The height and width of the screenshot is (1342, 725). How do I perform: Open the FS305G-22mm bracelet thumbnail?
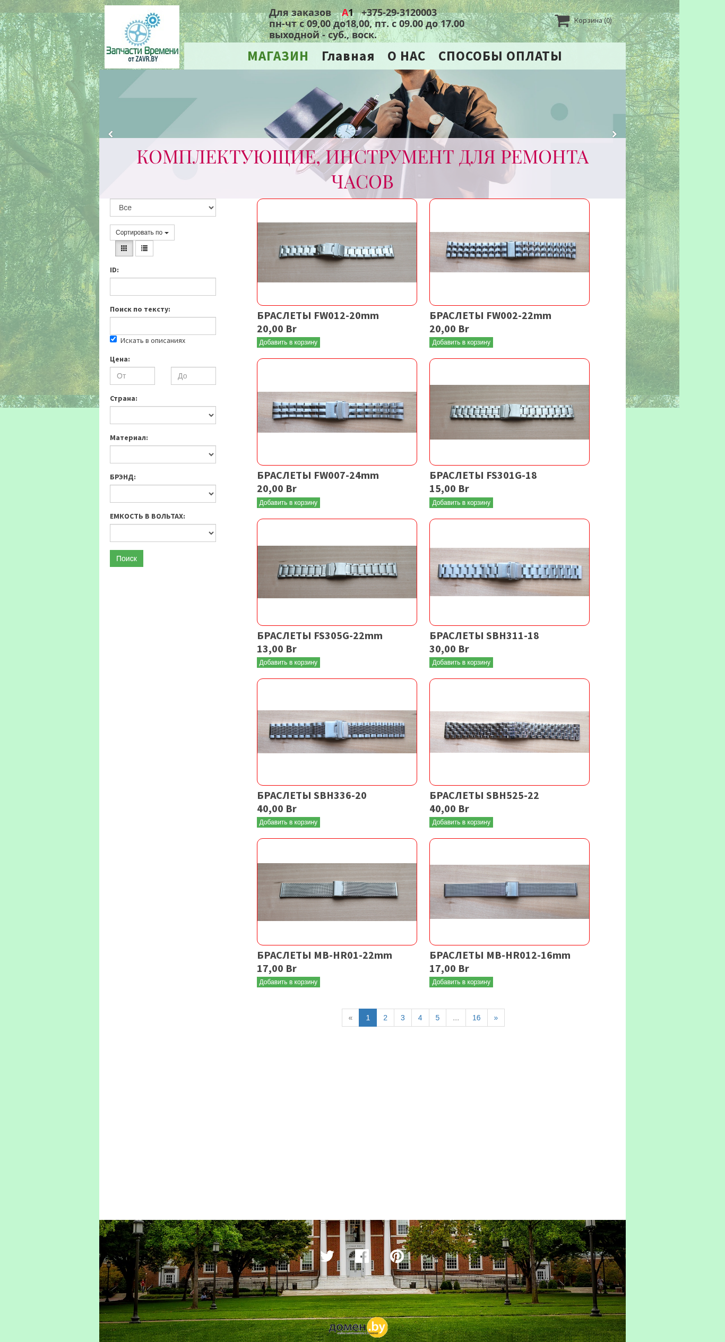point(337,572)
